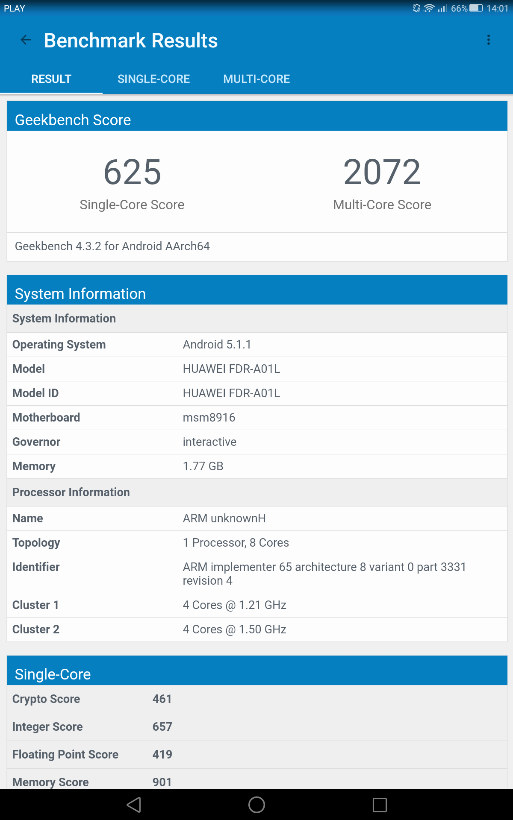This screenshot has height=820, width=513.
Task: Tap the blue System Information section header
Action: 257,290
